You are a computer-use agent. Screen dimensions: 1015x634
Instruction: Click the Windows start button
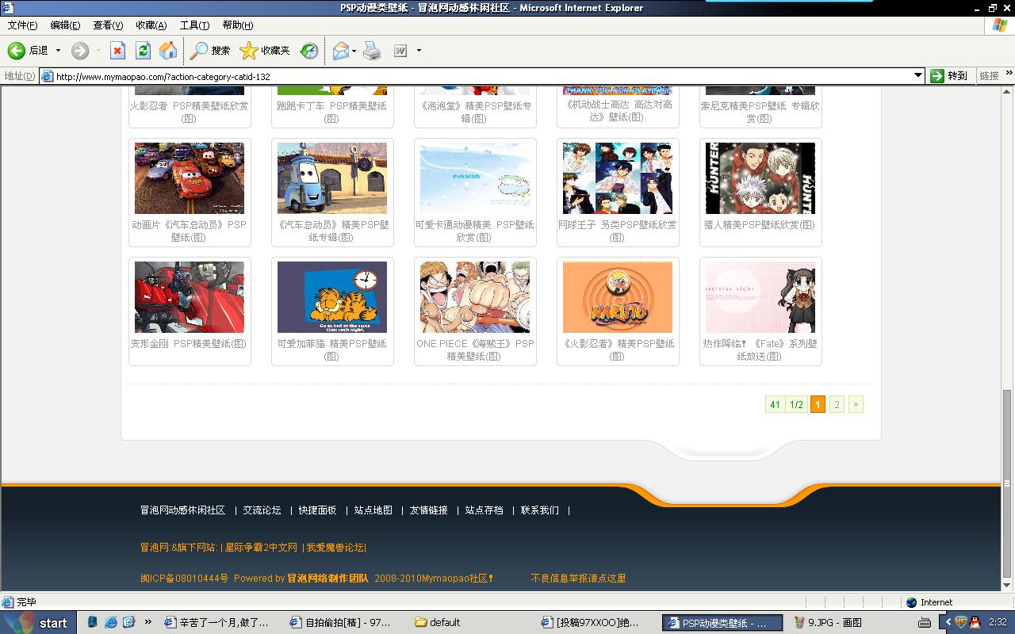point(40,622)
